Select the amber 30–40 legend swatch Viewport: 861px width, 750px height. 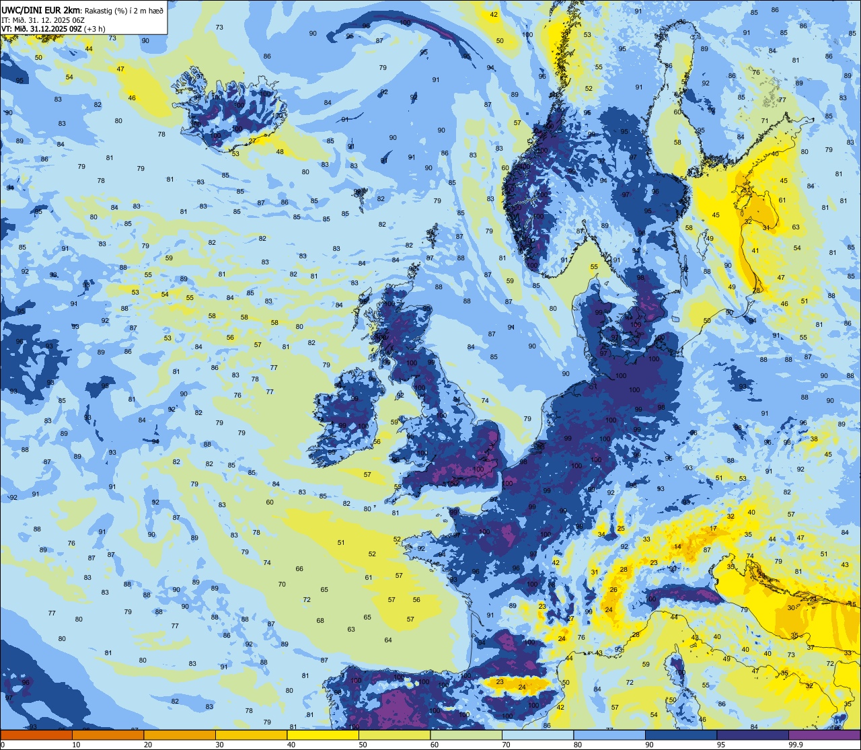tap(251, 735)
